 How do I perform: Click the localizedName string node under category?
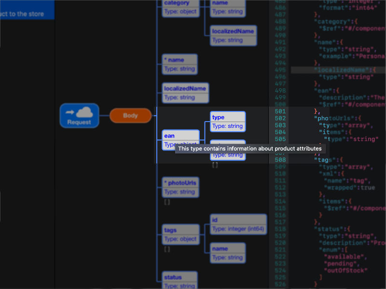coord(233,35)
